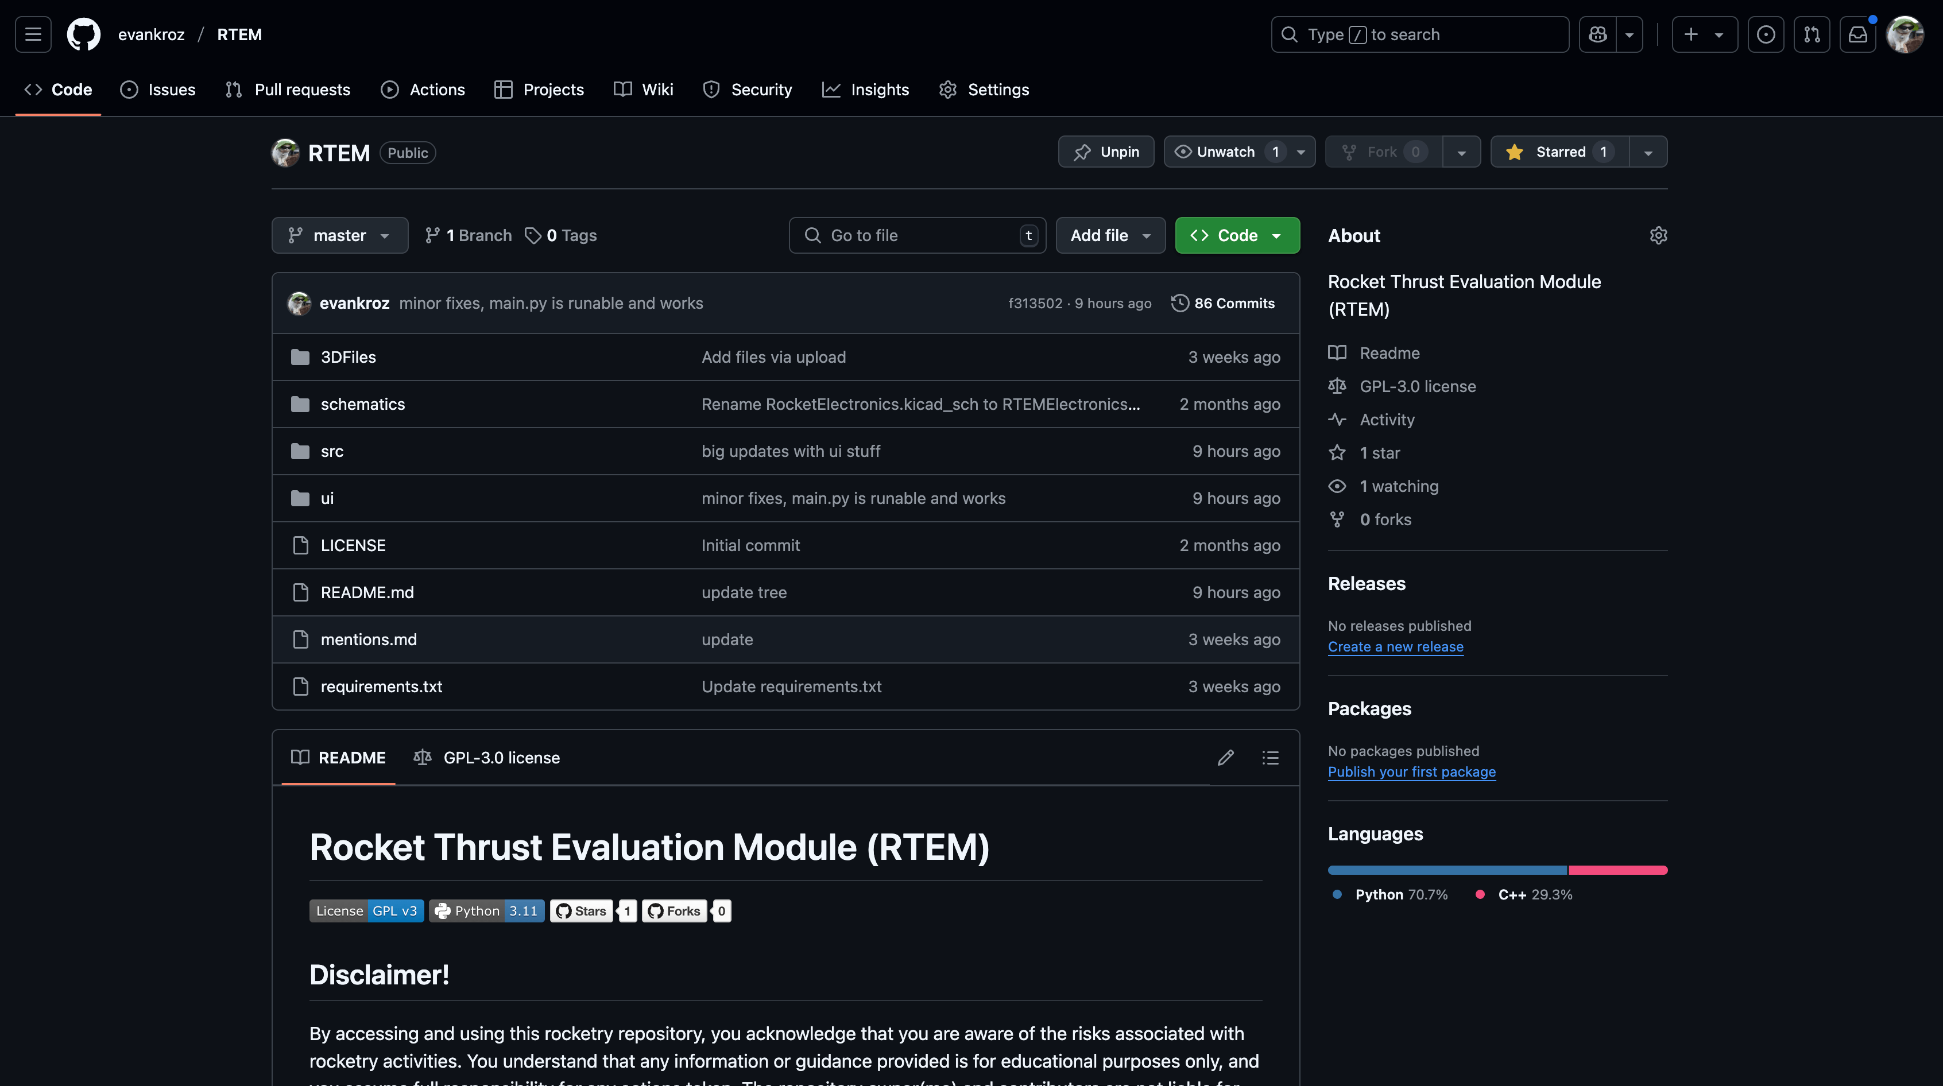The width and height of the screenshot is (1943, 1086).
Task: Open the Add file dropdown
Action: [1109, 235]
